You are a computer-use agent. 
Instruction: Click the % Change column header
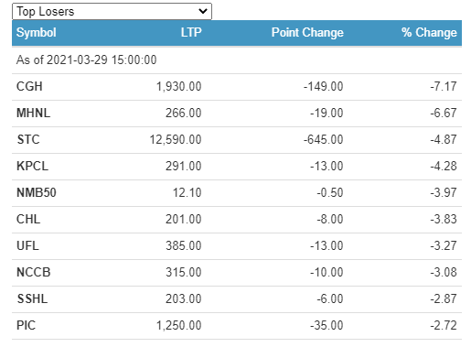pos(429,32)
